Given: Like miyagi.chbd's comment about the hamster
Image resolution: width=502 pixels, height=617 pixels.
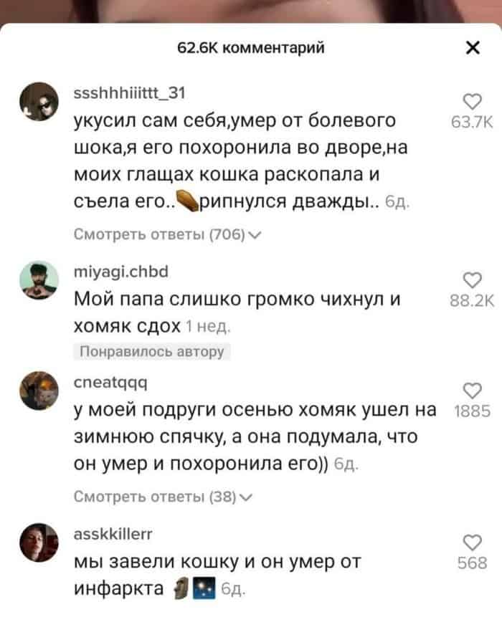Looking at the screenshot, I should [x=472, y=281].
